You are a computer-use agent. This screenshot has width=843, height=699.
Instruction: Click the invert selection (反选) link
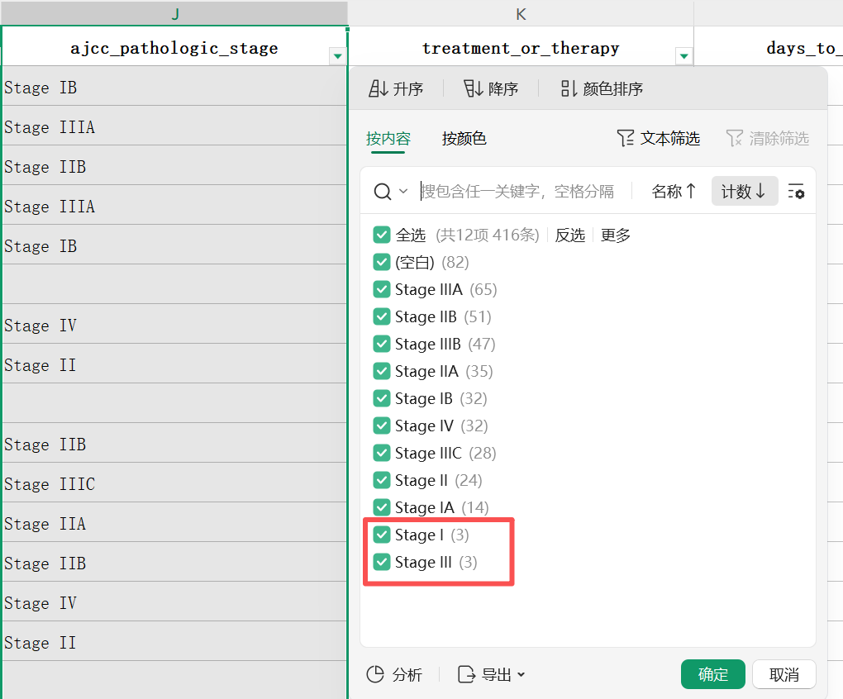click(x=569, y=235)
